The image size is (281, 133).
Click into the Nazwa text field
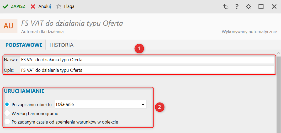(146, 60)
